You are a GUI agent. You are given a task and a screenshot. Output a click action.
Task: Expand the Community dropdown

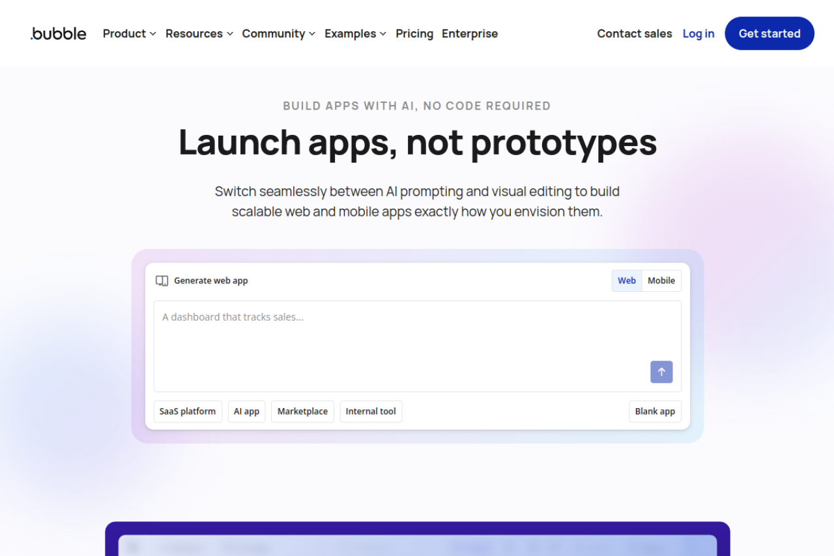coord(279,33)
